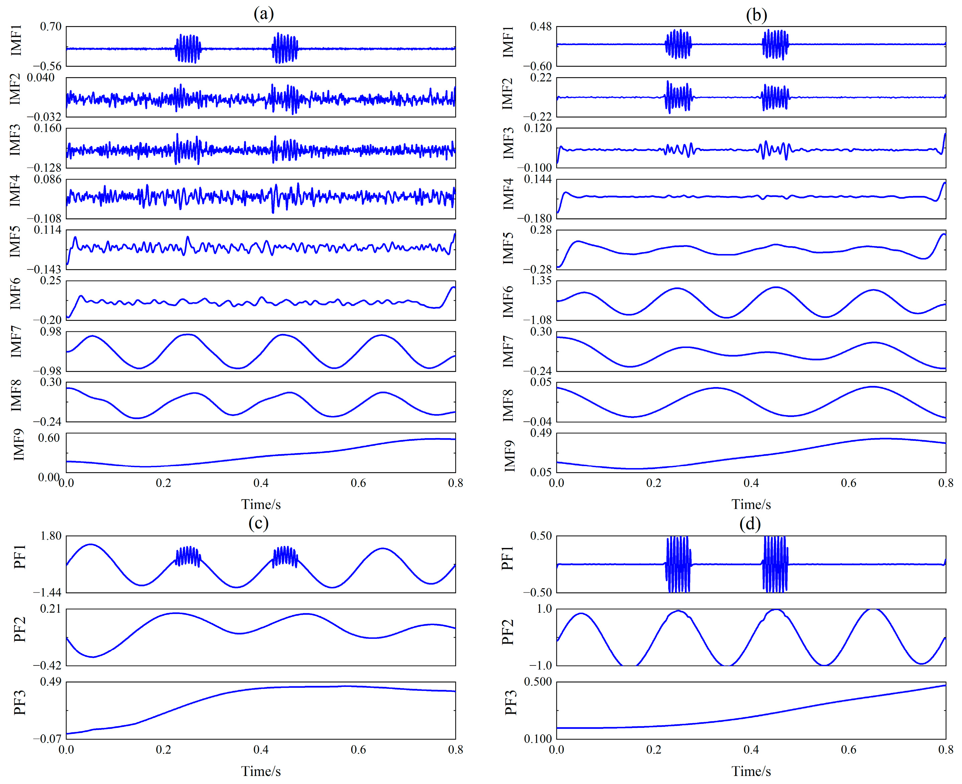Image resolution: width=962 pixels, height=784 pixels.
Task: Click the 1.35 tick value of IMF6 in panel (b)
Action: [540, 280]
